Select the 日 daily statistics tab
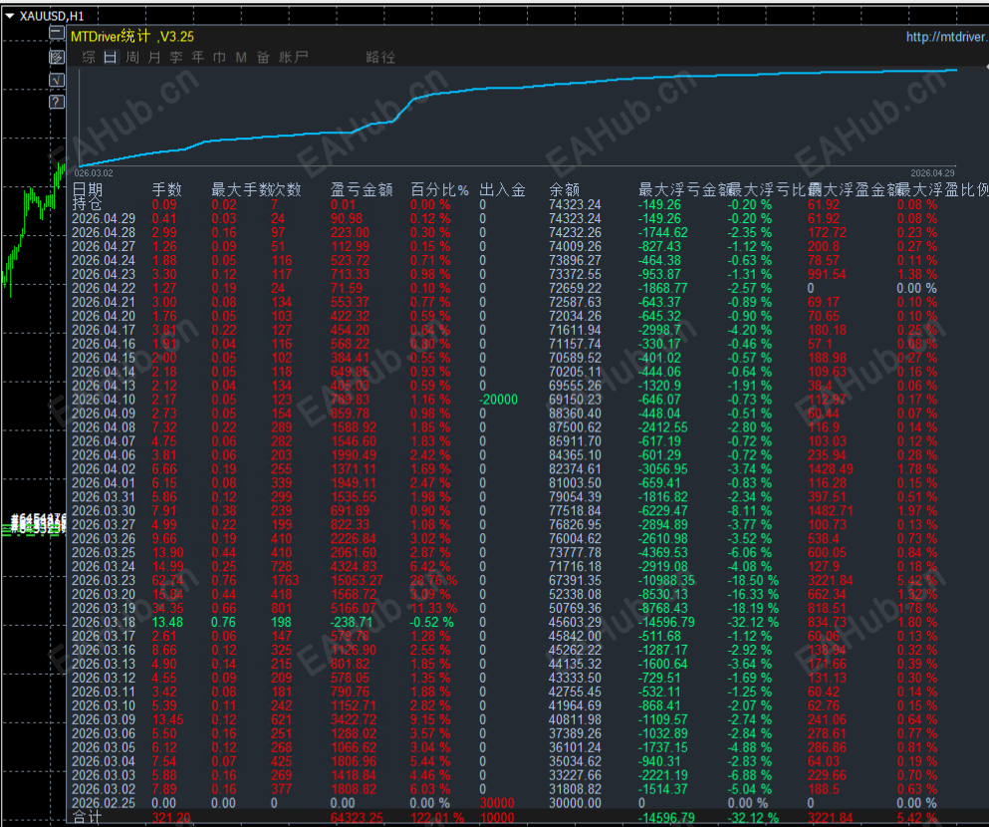This screenshot has width=989, height=827. coord(111,58)
